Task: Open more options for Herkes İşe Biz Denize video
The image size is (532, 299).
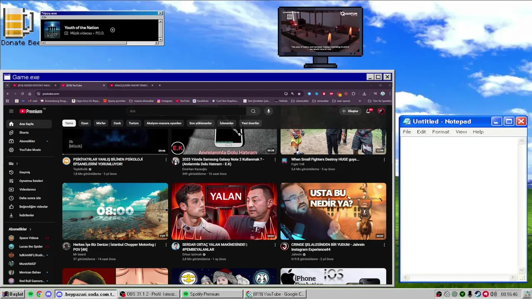Action: point(166,245)
